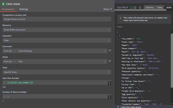Expand the Clear dropdown showing Specific Rows
Viewport: 173px width, 108px height.
(57, 72)
